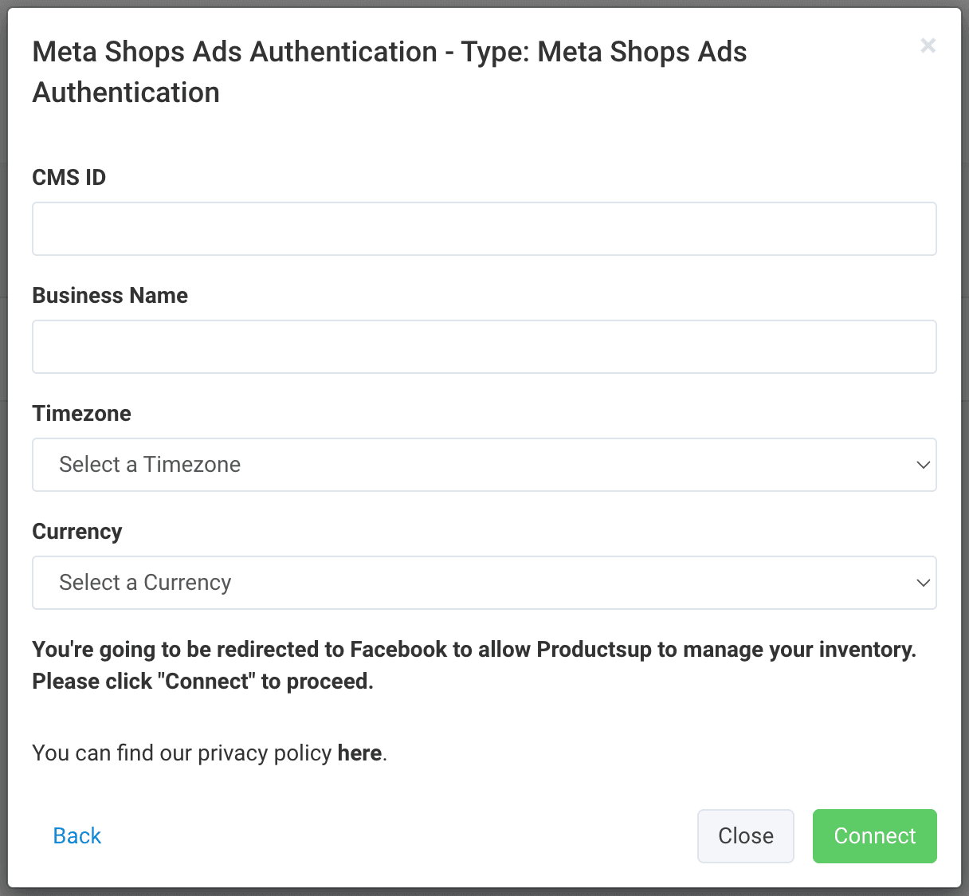Go back using the Back link
The image size is (969, 896).
click(x=76, y=835)
